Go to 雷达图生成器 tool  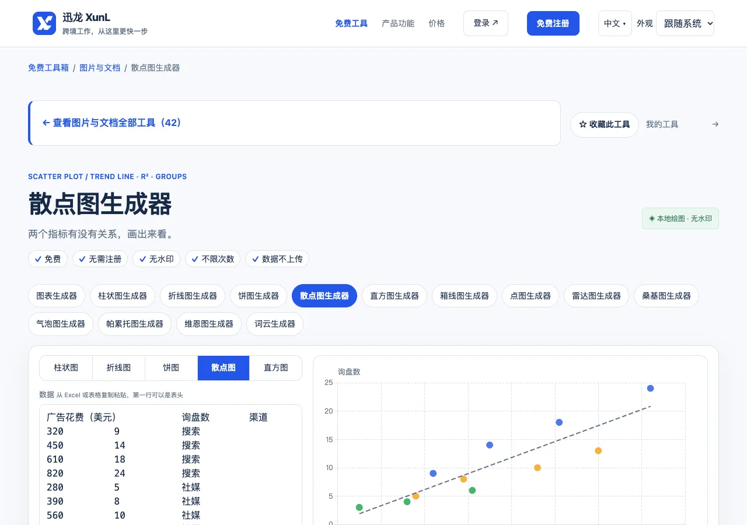pos(596,296)
